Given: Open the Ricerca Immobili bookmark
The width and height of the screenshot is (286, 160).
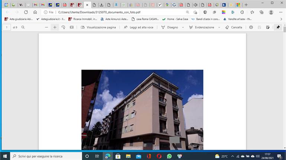Looking at the screenshot, I should pyautogui.click(x=83, y=19).
